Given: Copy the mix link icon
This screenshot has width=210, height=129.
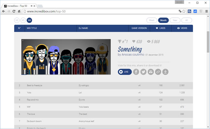Looking at the screenshot, I should [x=158, y=72].
